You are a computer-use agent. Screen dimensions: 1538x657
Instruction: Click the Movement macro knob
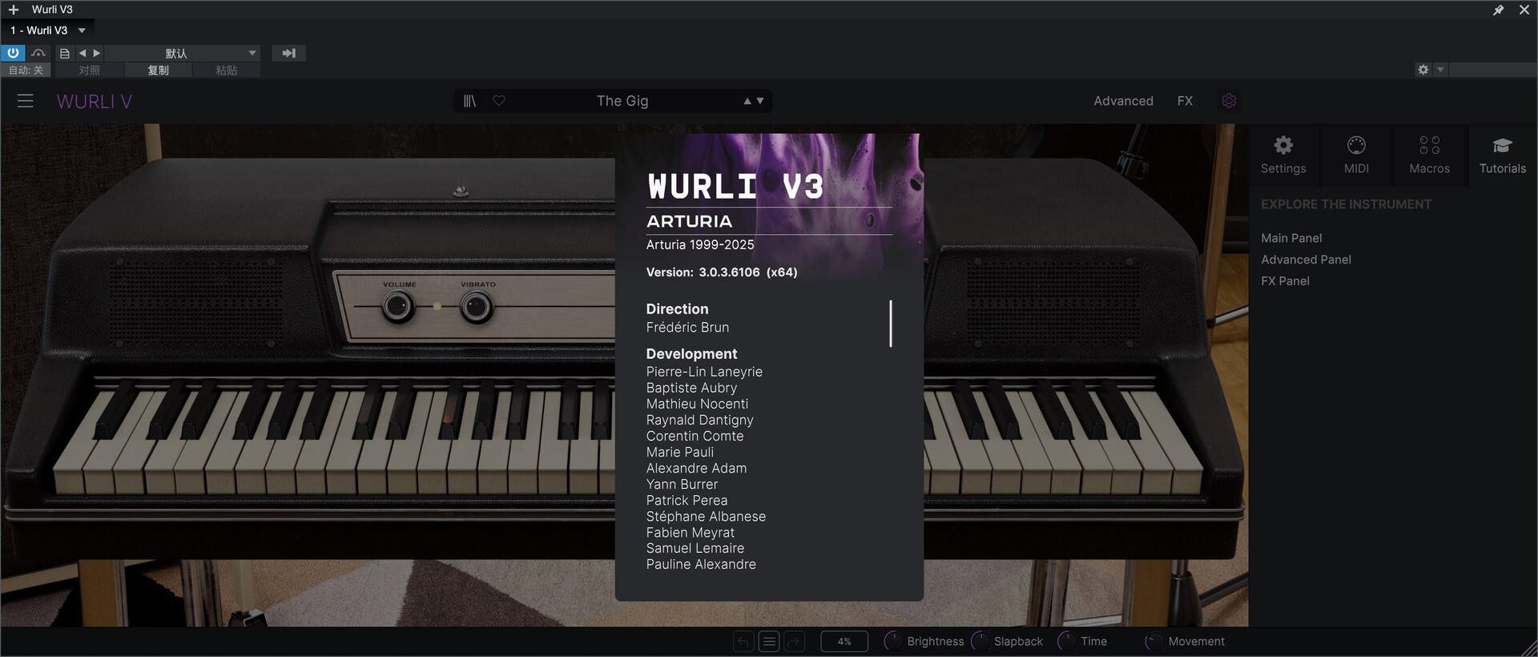(x=1153, y=642)
